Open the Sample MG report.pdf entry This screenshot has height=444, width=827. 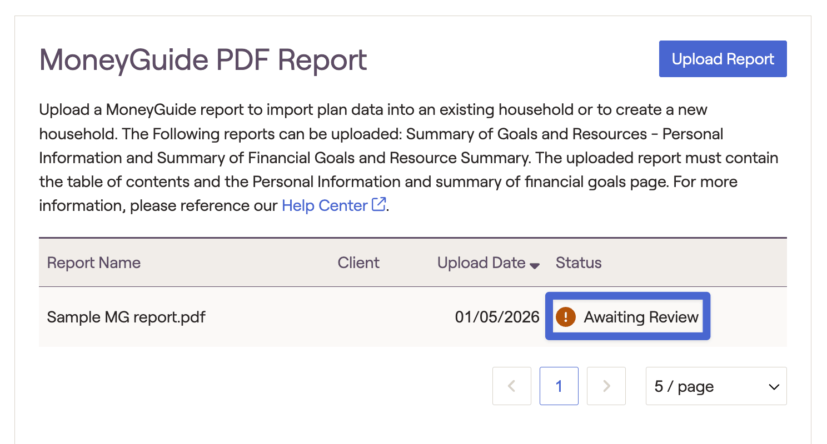coord(126,317)
